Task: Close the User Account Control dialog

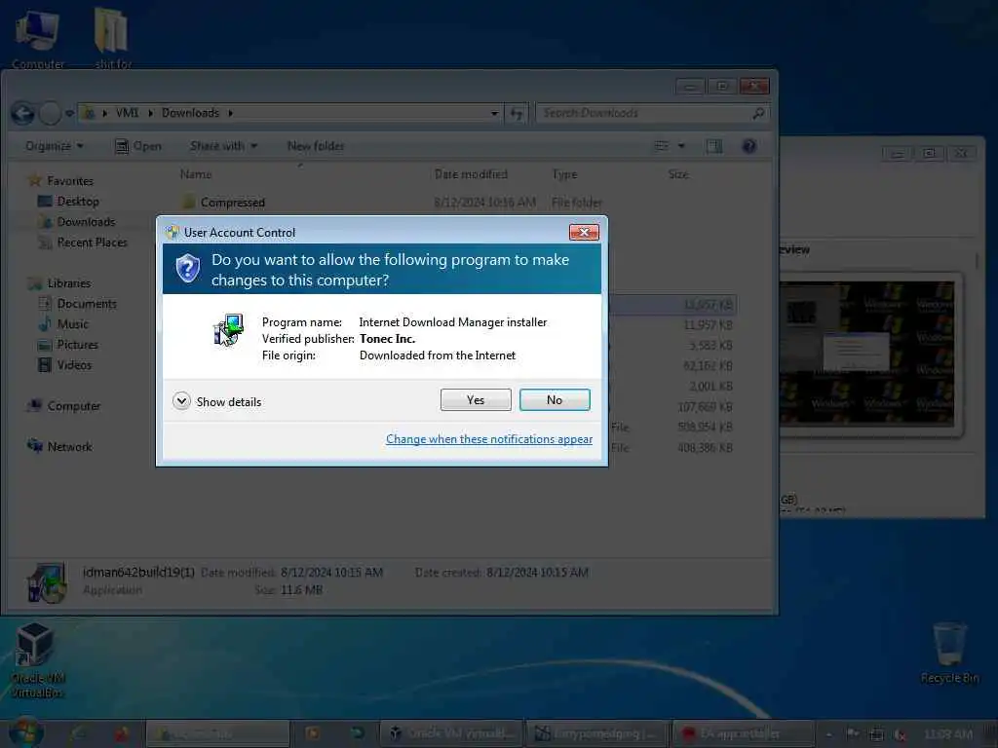Action: pyautogui.click(x=584, y=232)
